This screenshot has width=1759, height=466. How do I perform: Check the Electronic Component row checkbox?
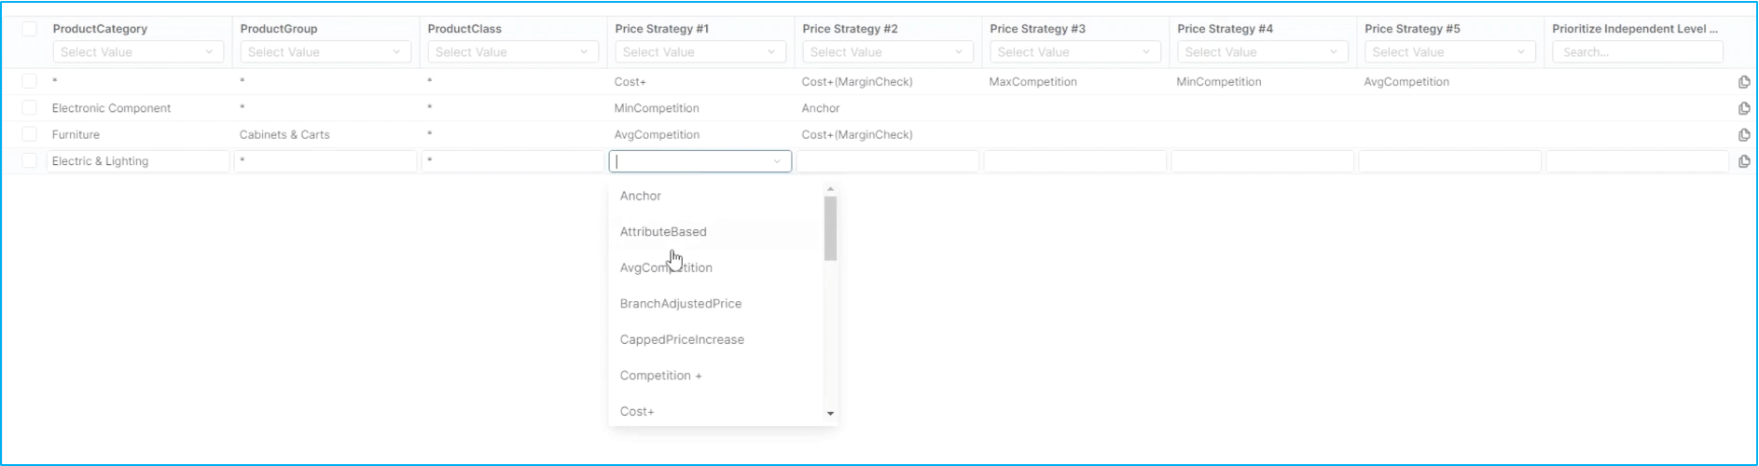click(30, 108)
